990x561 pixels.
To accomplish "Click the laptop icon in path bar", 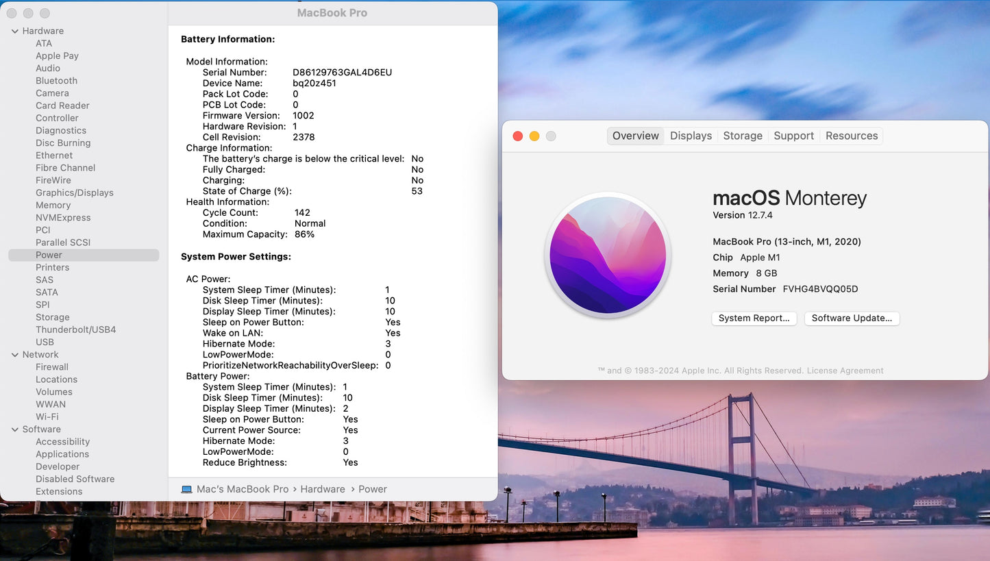I will [186, 489].
